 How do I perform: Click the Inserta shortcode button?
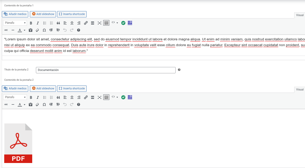tap(72, 14)
